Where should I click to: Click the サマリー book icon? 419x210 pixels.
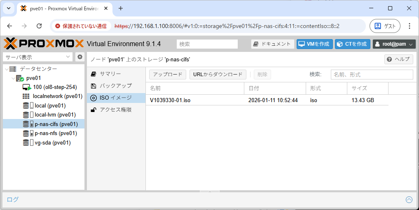[94, 74]
